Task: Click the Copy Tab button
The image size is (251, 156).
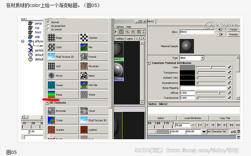Action: 225,118
